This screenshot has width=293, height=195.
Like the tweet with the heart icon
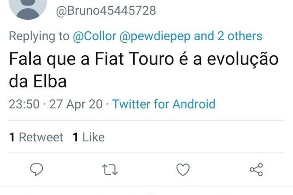coord(183,169)
